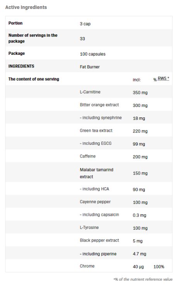181x288 pixels.
Task: Select the including EGCG entry
Action: pyautogui.click(x=96, y=143)
